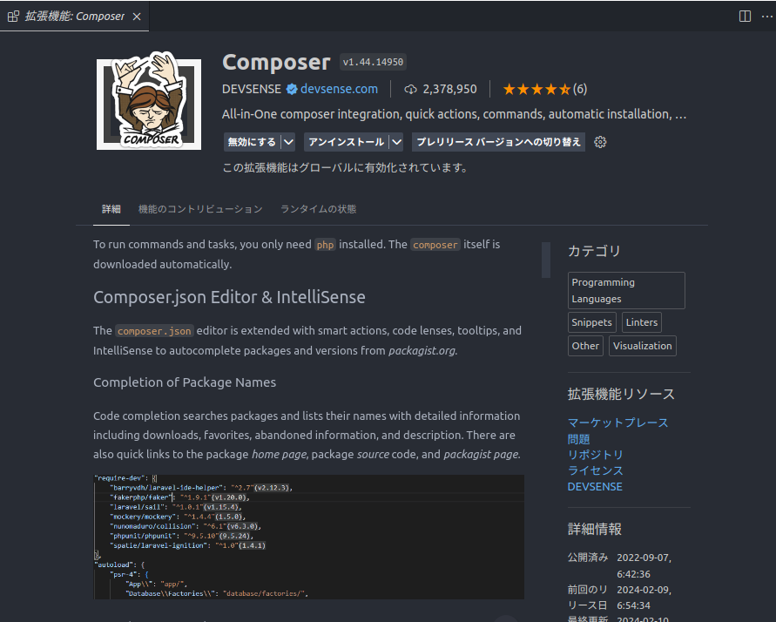
Task: Click the install count 2,378,950
Action: (x=450, y=89)
